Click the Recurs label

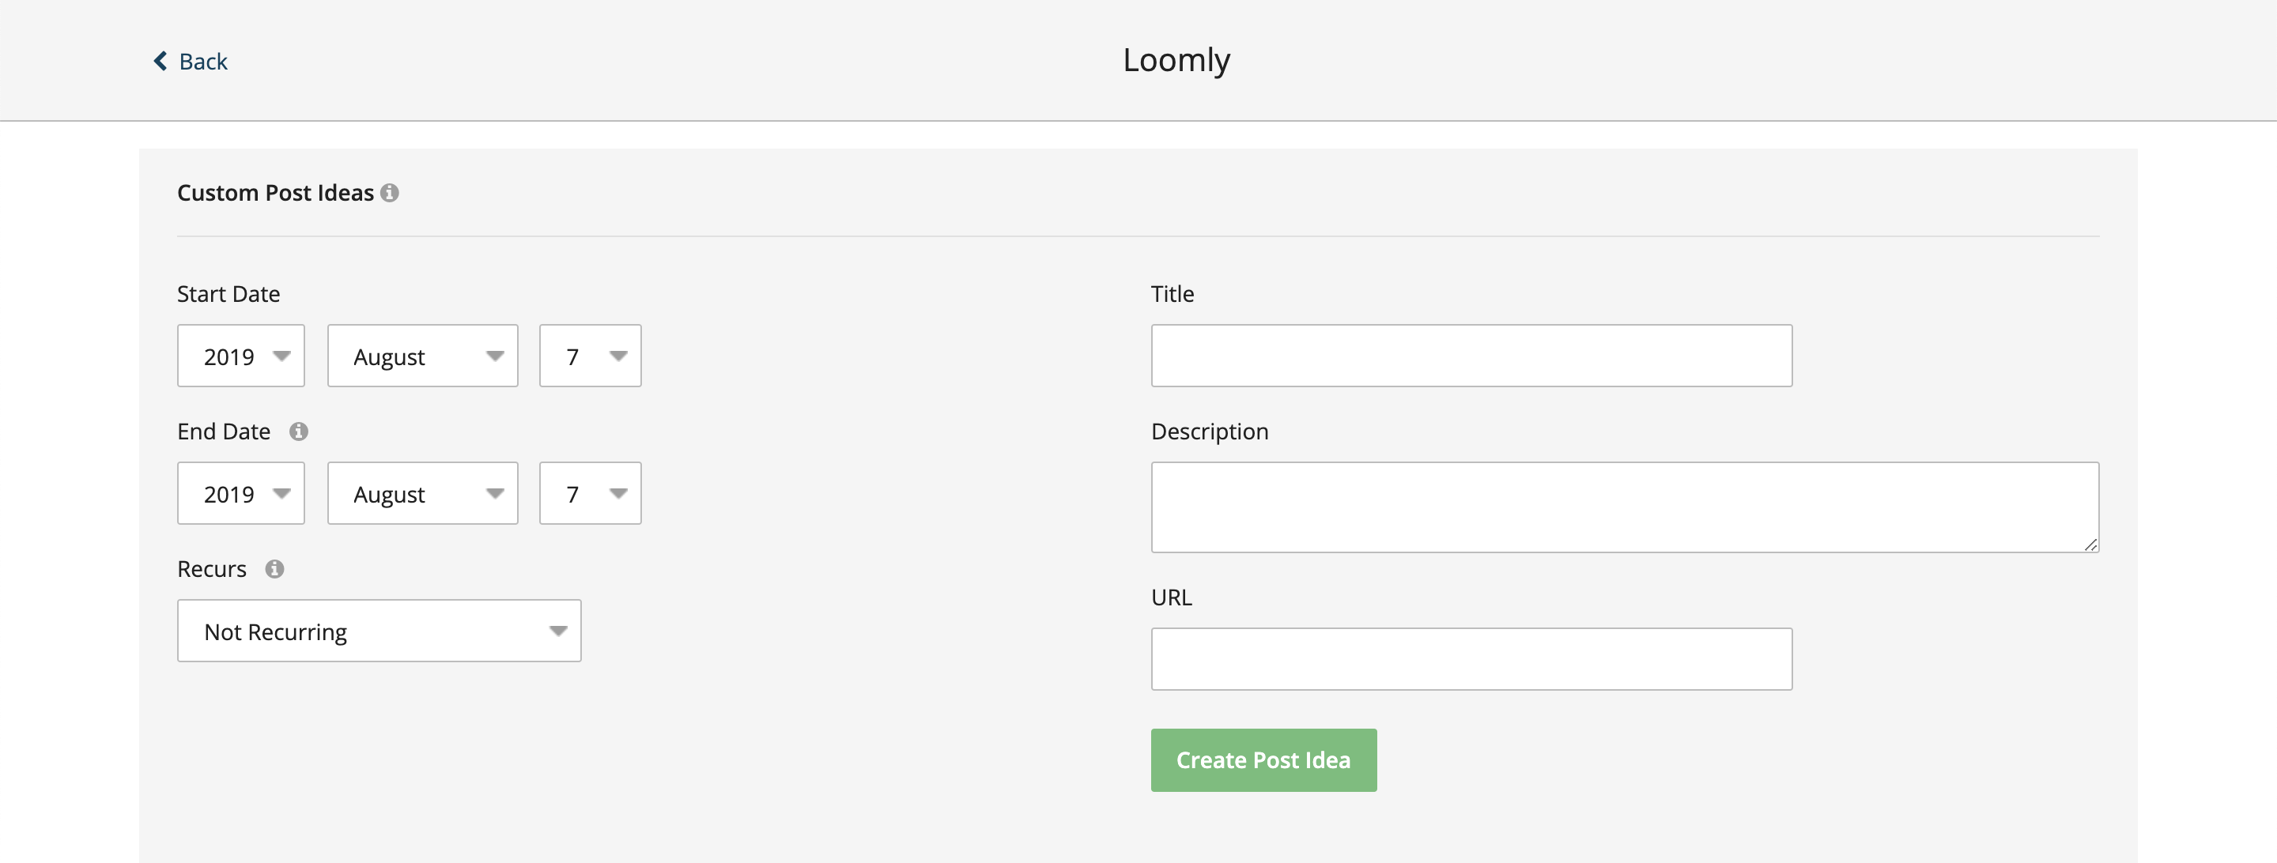[x=211, y=569]
